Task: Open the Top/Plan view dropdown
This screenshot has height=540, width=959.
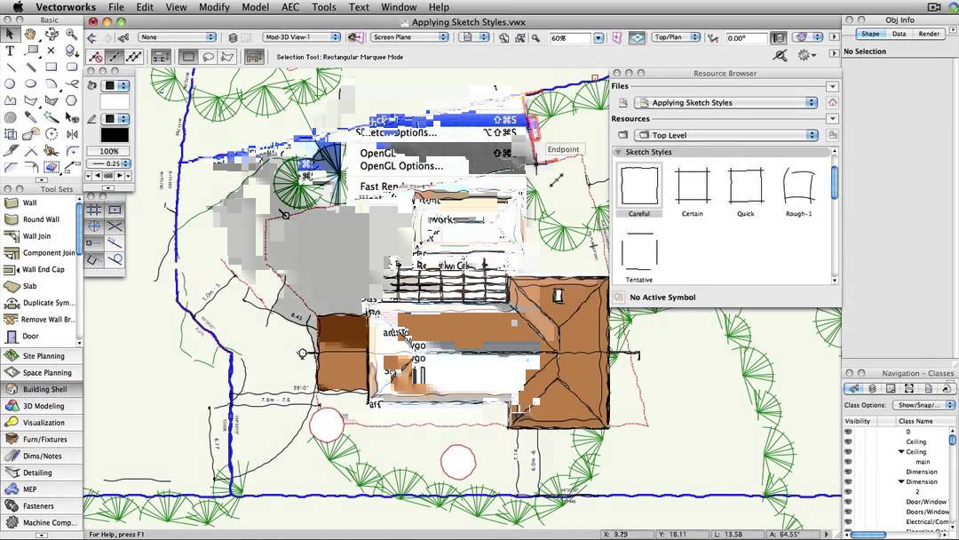Action: 676,37
